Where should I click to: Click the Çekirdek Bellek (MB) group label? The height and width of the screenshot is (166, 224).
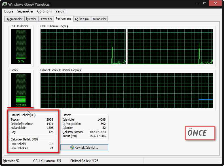click(24, 139)
